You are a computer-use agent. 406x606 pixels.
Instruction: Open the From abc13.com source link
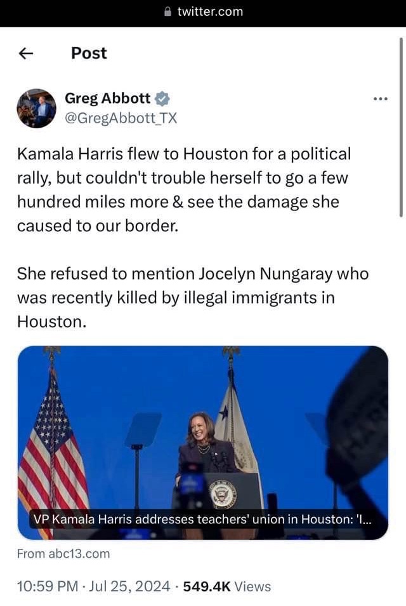point(63,553)
